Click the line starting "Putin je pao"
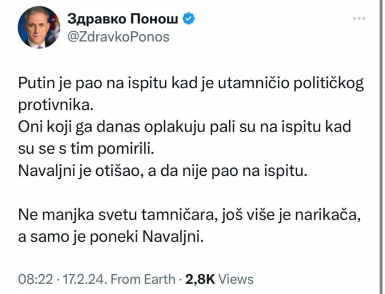This screenshot has height=294, width=385. (x=191, y=84)
